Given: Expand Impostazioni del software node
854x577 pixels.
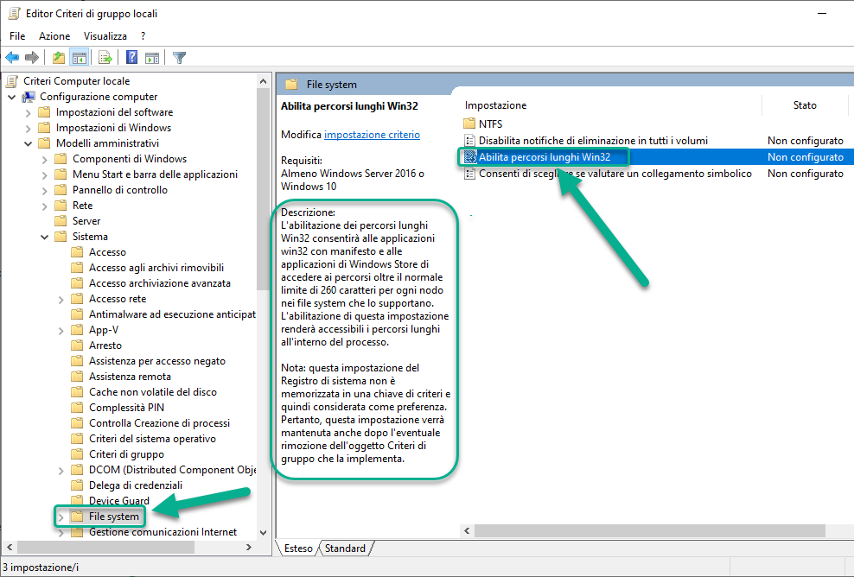Looking at the screenshot, I should (29, 112).
